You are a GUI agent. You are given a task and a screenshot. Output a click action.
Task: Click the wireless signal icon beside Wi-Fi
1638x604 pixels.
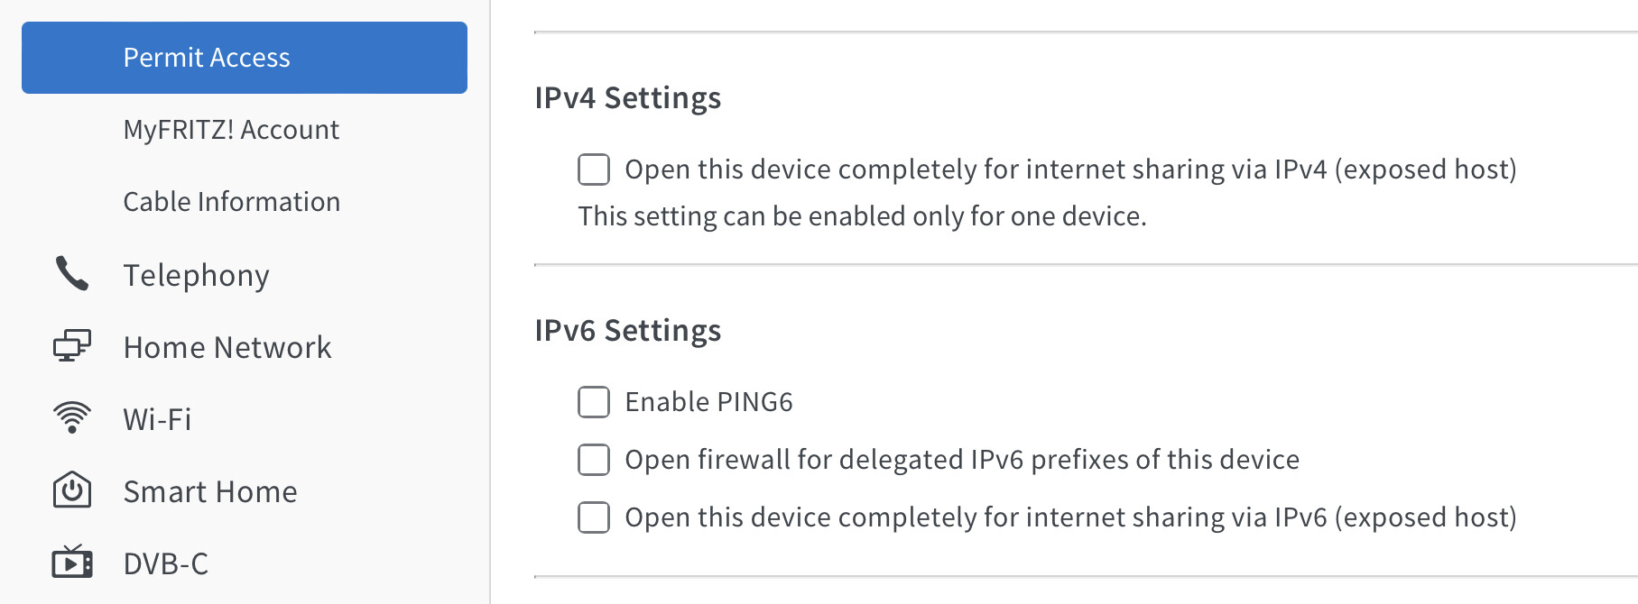point(72,418)
